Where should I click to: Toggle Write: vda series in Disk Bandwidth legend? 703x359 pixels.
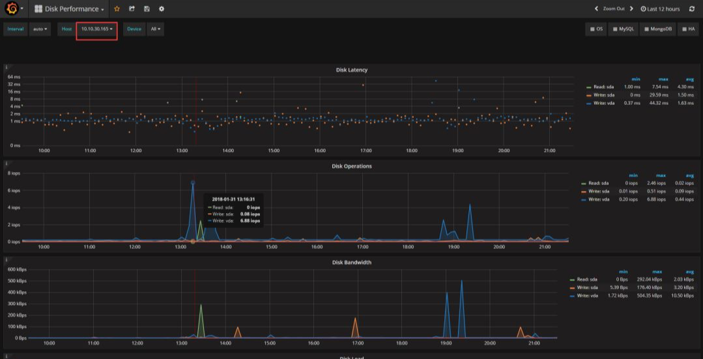click(587, 296)
